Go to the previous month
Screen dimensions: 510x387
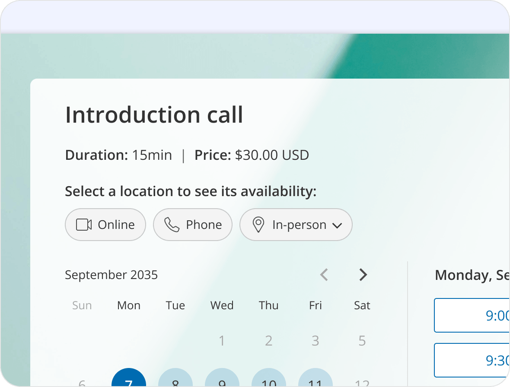324,275
